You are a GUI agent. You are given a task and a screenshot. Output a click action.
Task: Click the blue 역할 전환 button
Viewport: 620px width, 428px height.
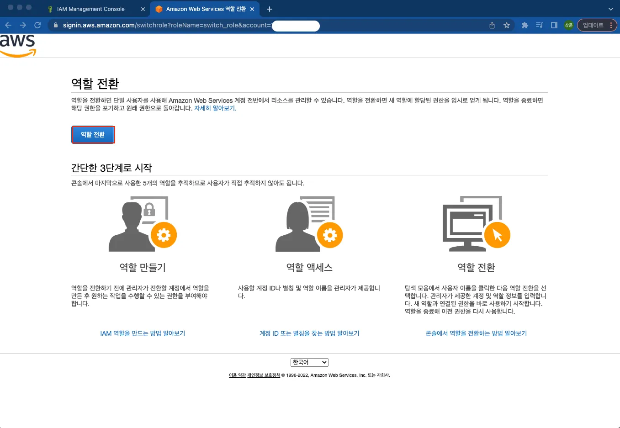93,135
